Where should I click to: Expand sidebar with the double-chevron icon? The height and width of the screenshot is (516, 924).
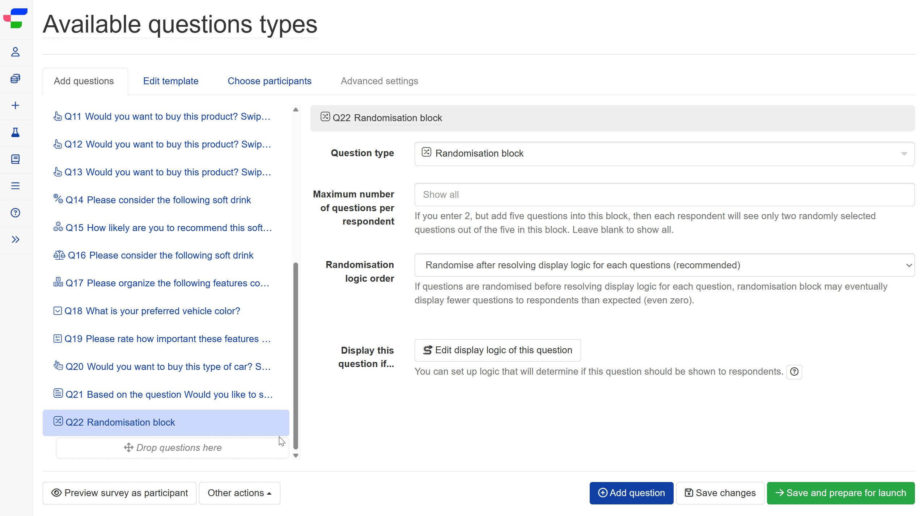(15, 239)
